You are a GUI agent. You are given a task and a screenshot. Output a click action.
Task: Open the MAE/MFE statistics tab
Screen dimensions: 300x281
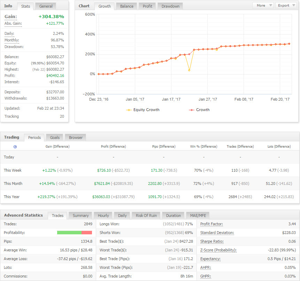(198, 216)
